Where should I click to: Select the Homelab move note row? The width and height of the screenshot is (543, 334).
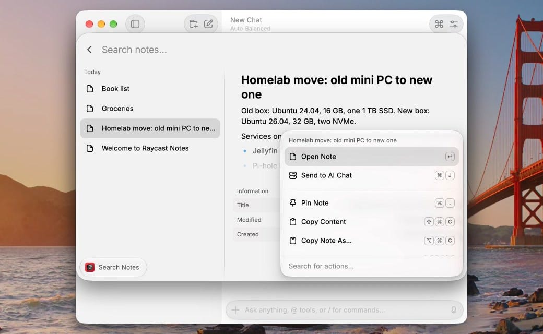[150, 128]
